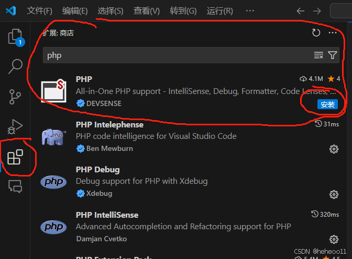Select the PHP IntelliSense extension entry
Screen dimensions: 352x259
(x=190, y=227)
